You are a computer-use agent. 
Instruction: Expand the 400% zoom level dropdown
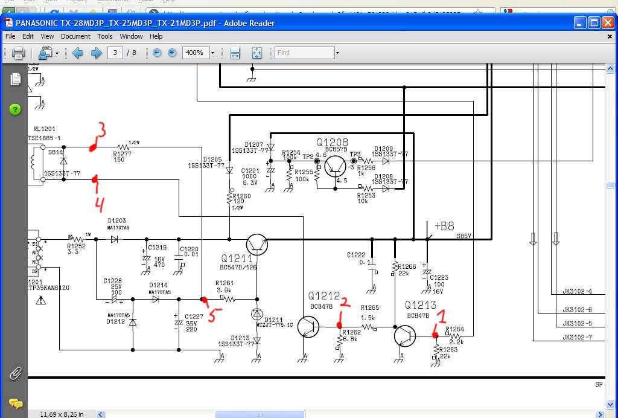tap(212, 53)
